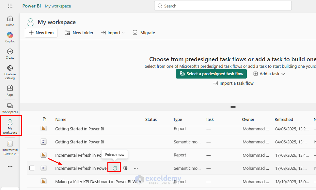
Task: Open Incremental Refresh report name
Action: tap(78, 155)
